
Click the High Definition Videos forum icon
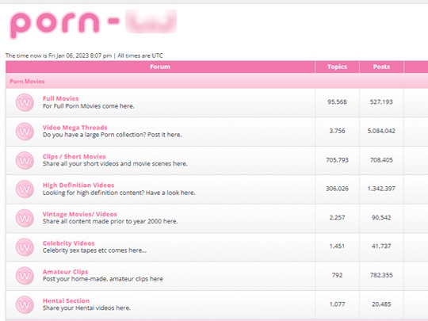tap(25, 189)
